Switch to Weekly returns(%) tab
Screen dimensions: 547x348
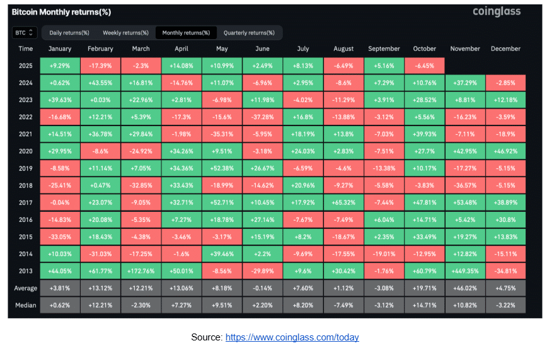point(125,33)
